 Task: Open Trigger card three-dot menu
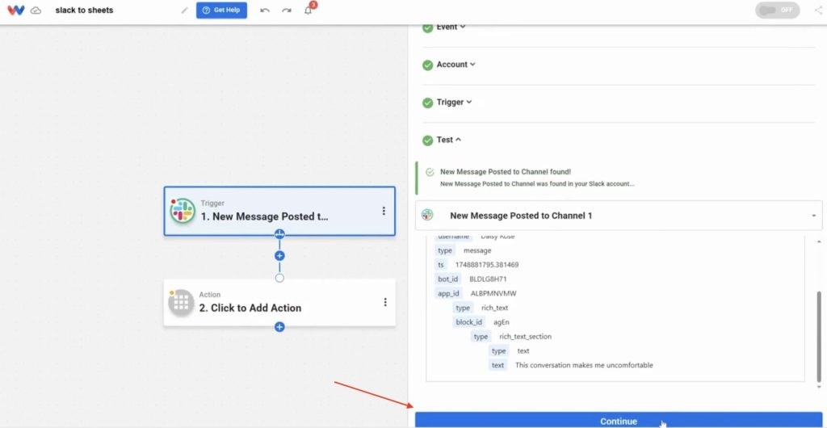[x=384, y=211]
